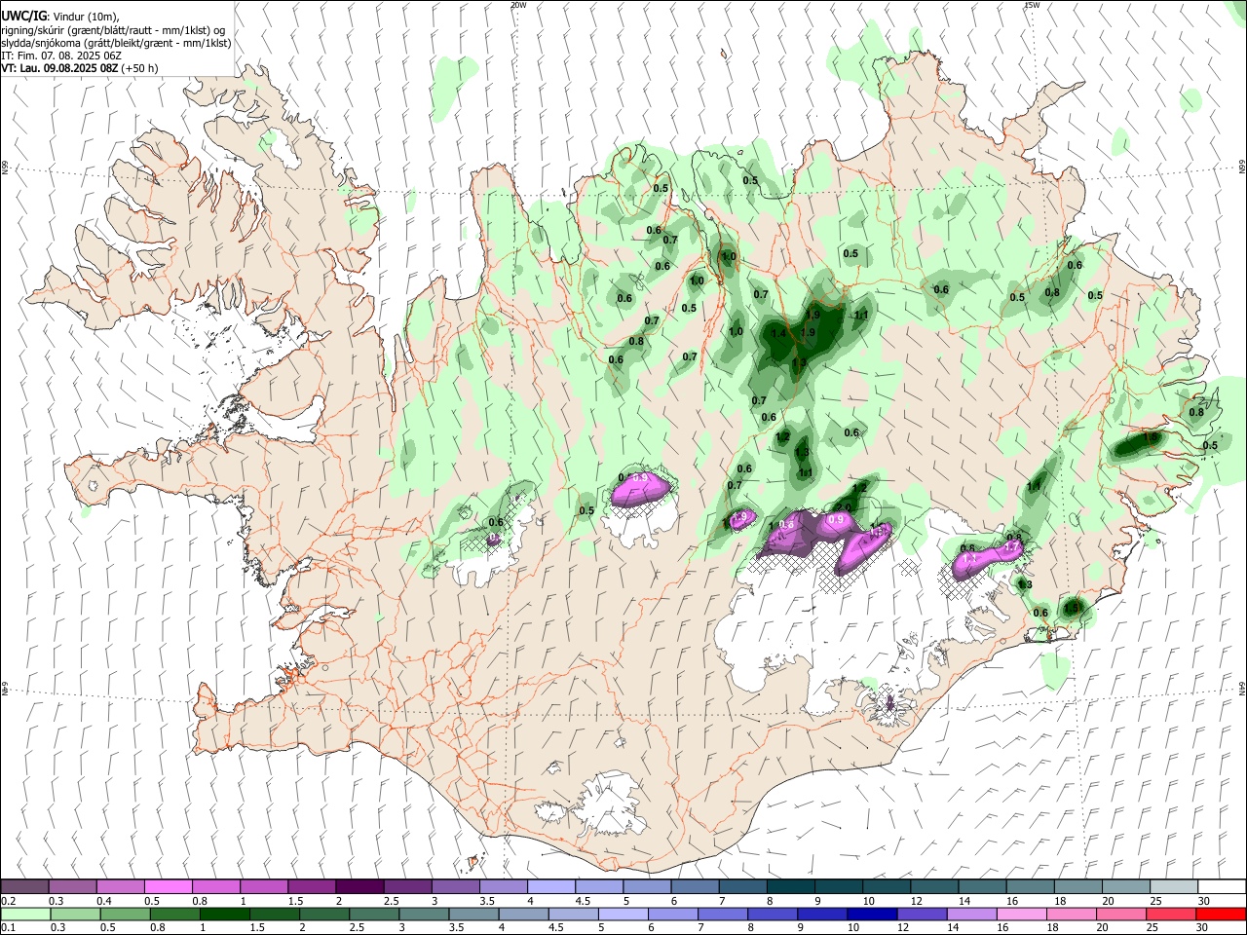Viewport: 1247px width, 935px height.
Task: Pick the snow scale swatch labeled 1.5
Action: (312, 886)
